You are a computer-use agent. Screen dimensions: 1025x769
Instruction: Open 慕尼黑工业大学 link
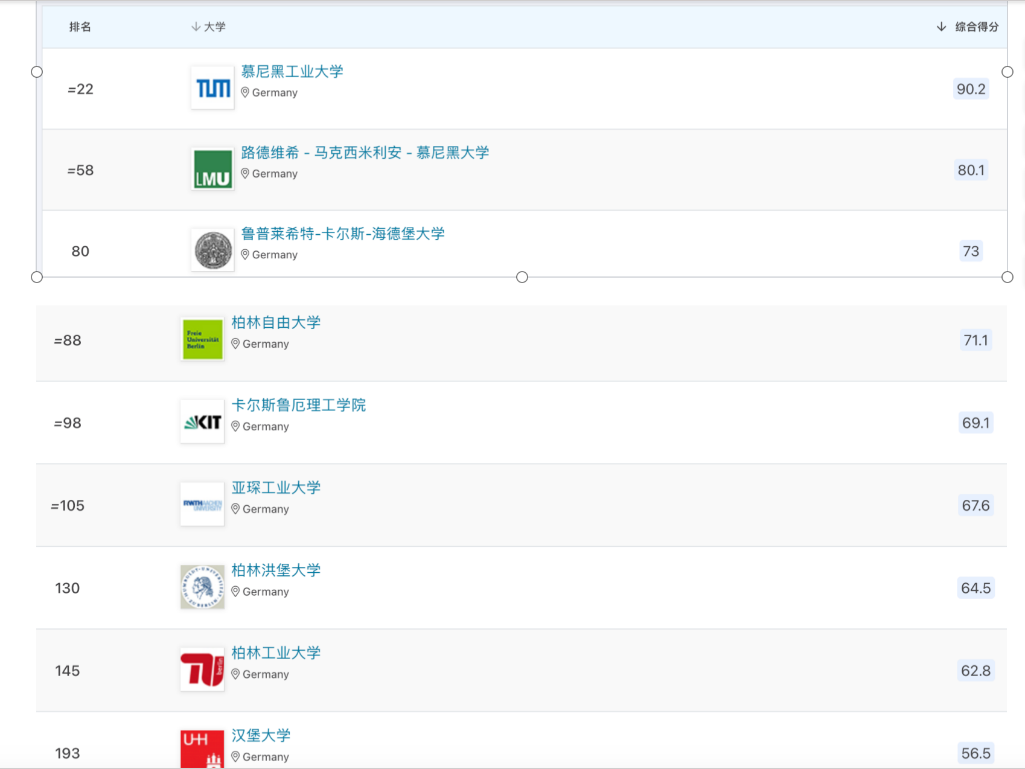292,71
